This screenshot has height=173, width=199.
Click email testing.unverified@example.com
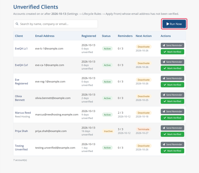[x=55, y=147]
